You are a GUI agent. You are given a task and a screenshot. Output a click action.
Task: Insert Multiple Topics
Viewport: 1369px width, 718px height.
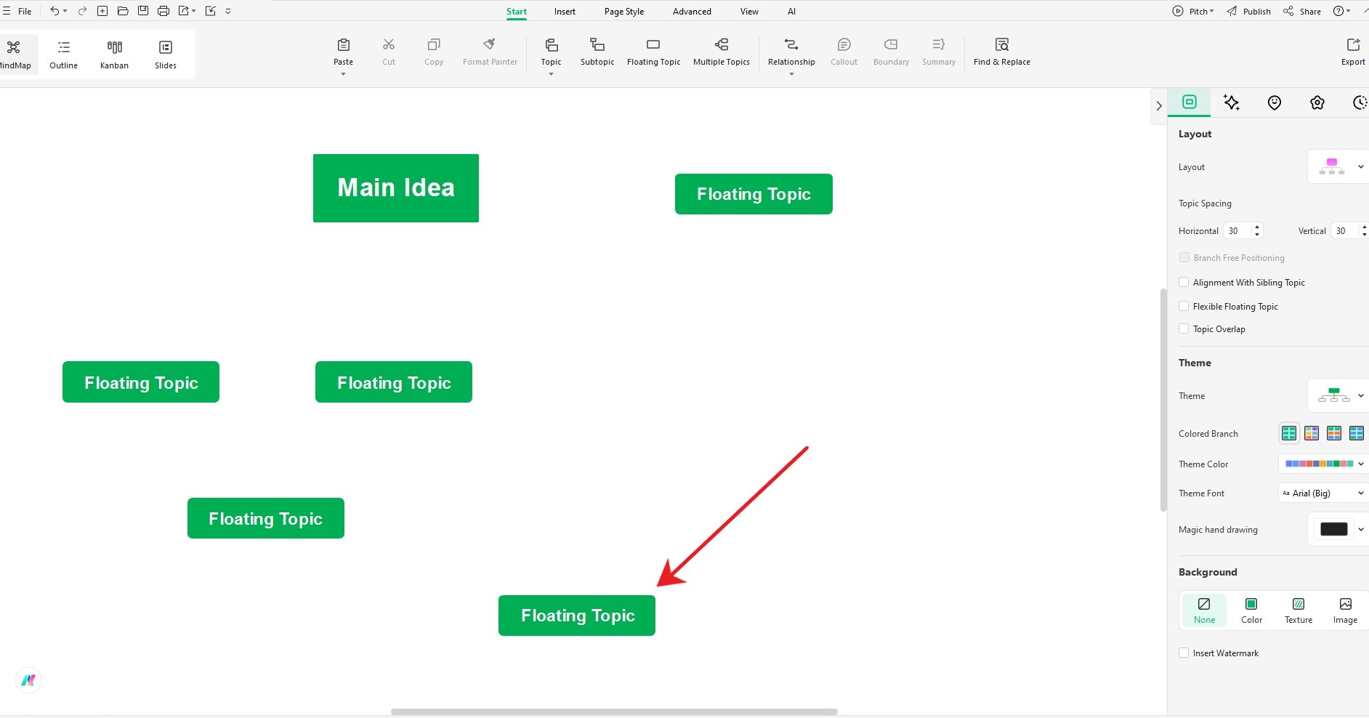[722, 52]
